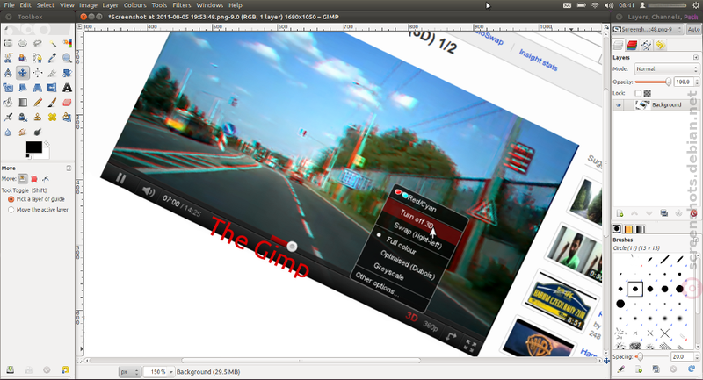Select the Bucket Fill tool

point(8,103)
